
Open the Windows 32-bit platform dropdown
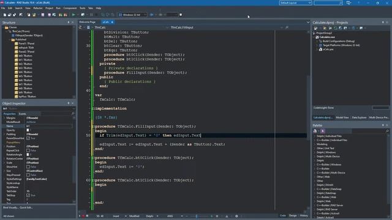(132, 15)
